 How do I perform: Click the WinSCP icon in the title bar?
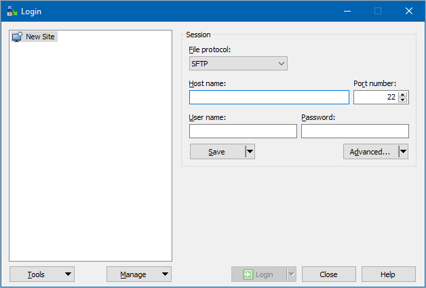tap(12, 11)
